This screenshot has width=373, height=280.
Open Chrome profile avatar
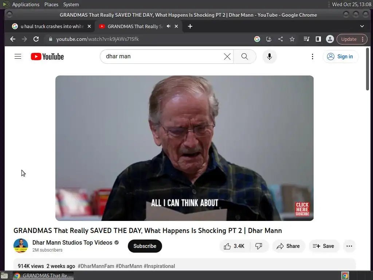coord(330,39)
